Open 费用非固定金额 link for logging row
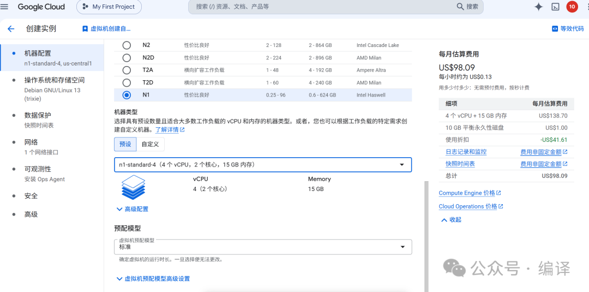Viewport: 589px width, 292px height. pyautogui.click(x=544, y=152)
